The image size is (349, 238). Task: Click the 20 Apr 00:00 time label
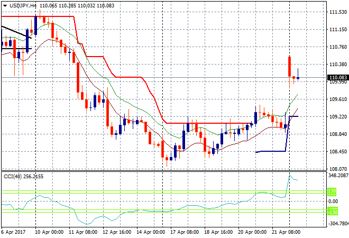(x=252, y=232)
